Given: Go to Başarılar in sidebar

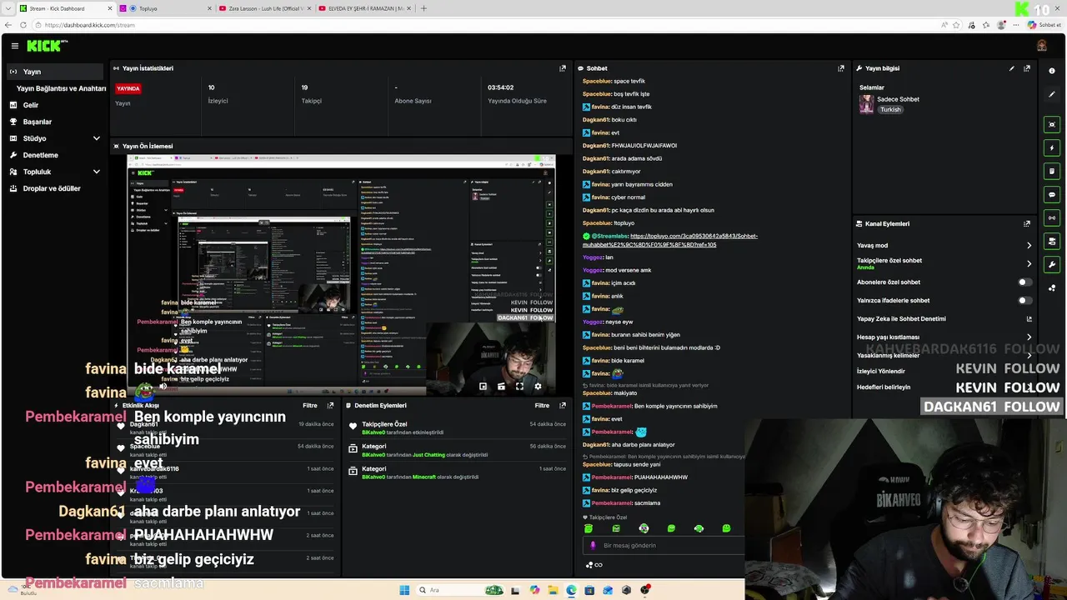Looking at the screenshot, I should pyautogui.click(x=38, y=122).
